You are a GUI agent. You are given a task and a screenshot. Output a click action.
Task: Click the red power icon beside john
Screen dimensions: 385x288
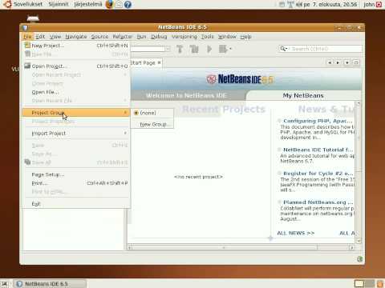tap(379, 4)
